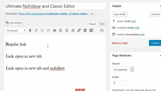Click the visibility eye icon
Image resolution: width=161 pixels, height=91 pixels.
click(x=114, y=28)
